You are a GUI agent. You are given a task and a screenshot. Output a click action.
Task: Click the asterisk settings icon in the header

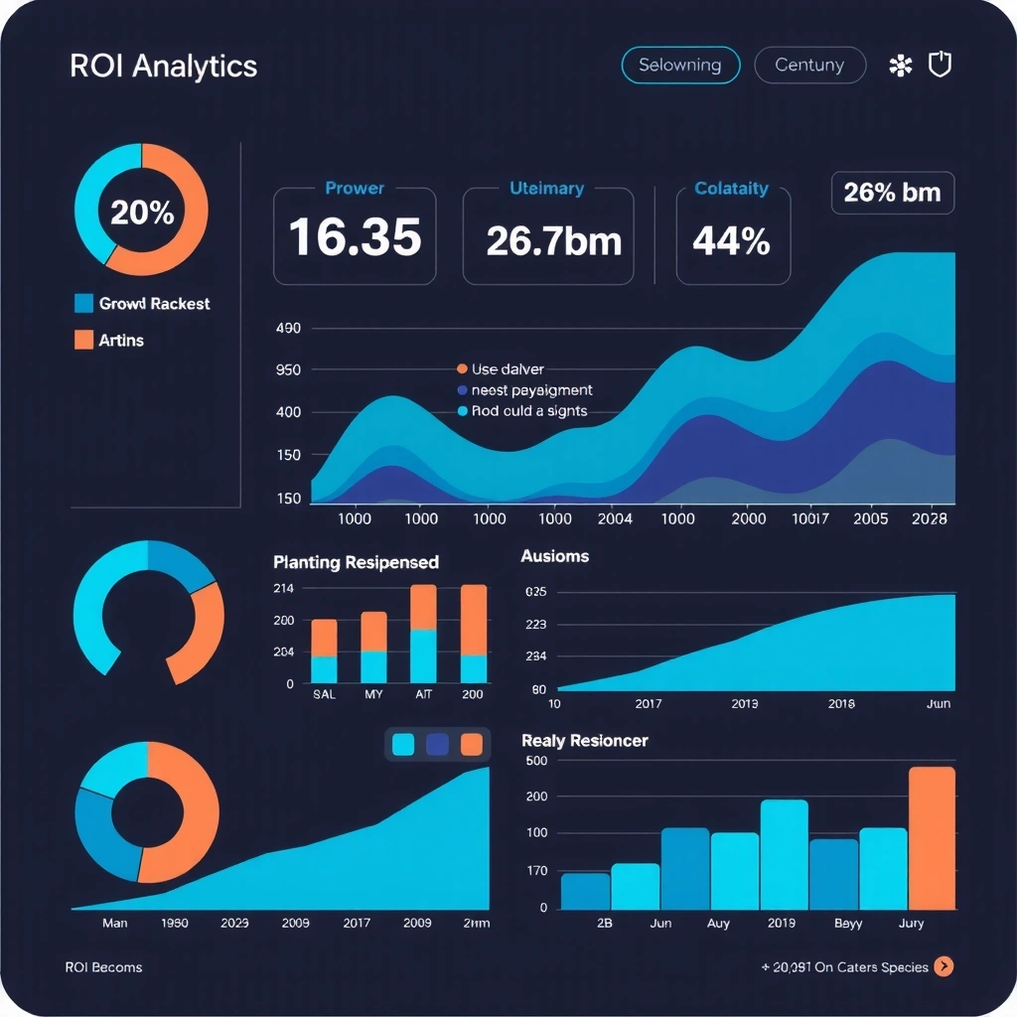click(x=901, y=65)
